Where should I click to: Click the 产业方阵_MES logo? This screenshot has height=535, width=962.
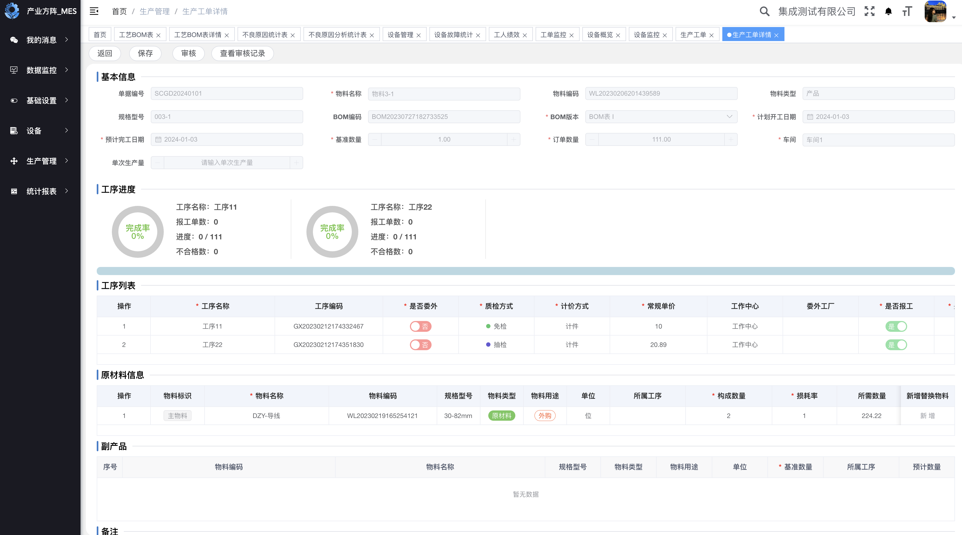[12, 11]
